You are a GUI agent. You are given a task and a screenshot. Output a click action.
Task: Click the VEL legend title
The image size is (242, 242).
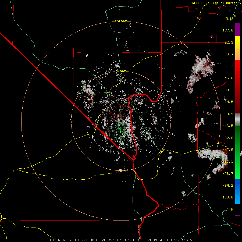pos(236,16)
